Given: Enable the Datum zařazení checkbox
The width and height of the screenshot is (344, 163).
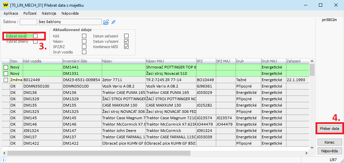Looking at the screenshot, I should [126, 36].
